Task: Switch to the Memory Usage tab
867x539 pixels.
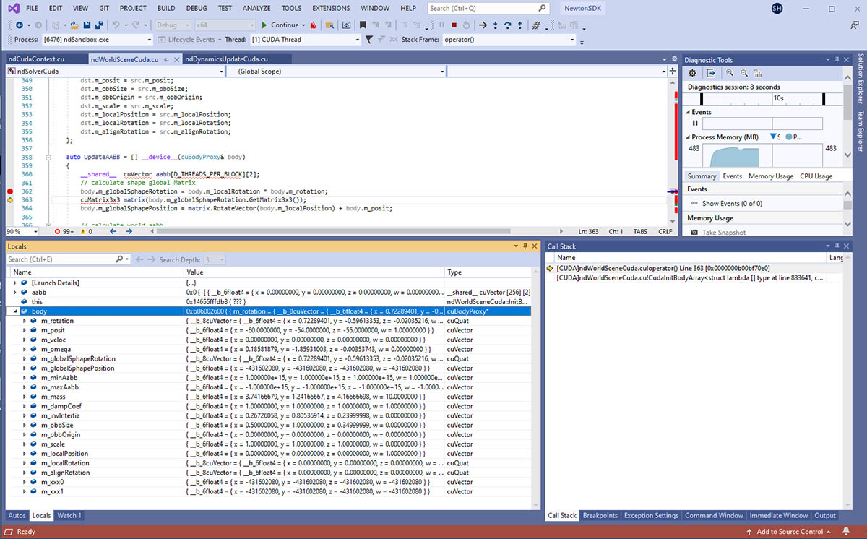Action: click(x=770, y=176)
